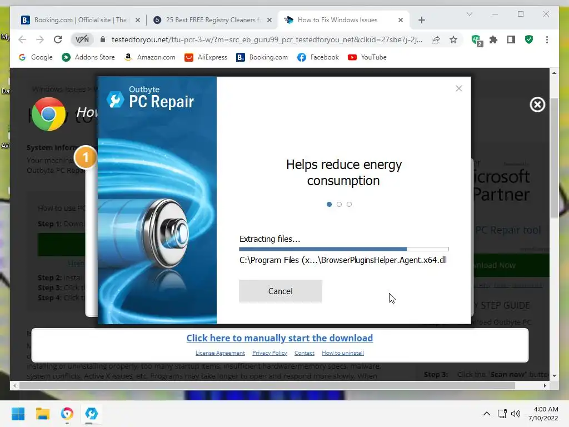Go back to previous page
569x427 pixels.
22,39
